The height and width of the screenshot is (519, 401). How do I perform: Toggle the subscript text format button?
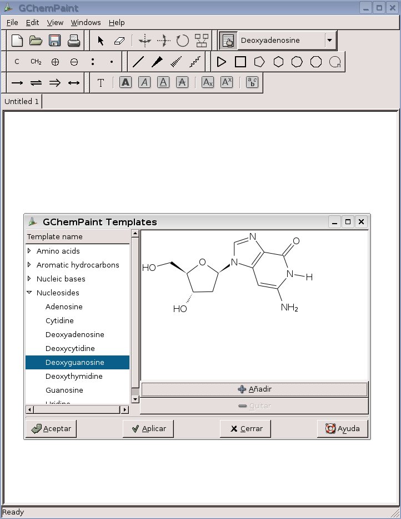pyautogui.click(x=207, y=83)
